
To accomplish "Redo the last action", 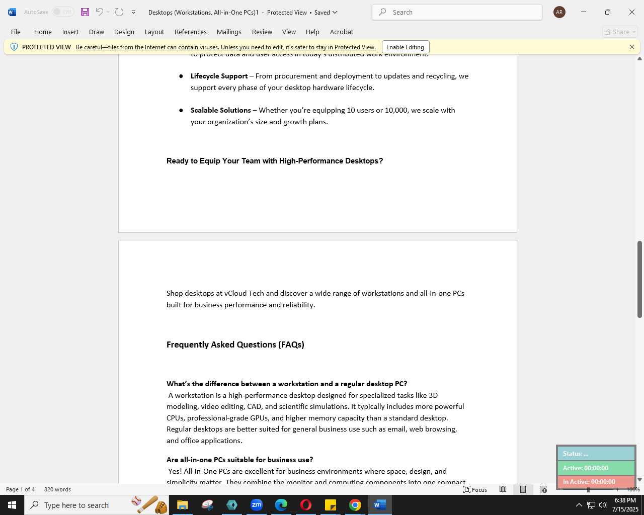I will coord(119,12).
